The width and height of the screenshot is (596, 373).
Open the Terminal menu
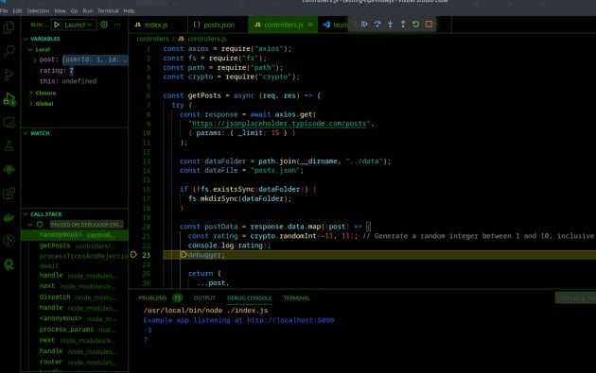[108, 11]
